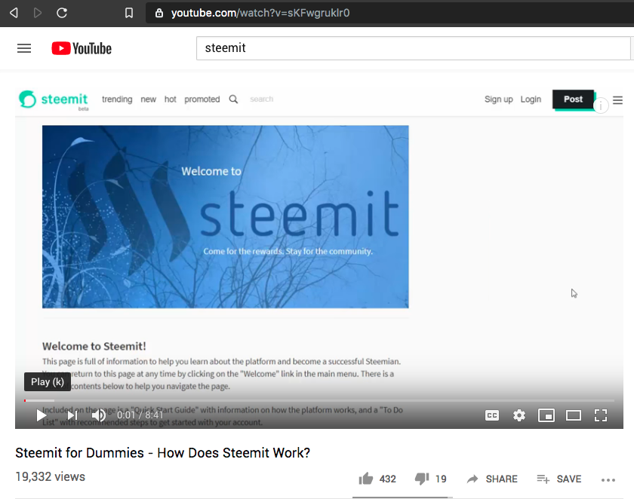This screenshot has width=634, height=499.
Task: Open the YouTube hamburger guide menu
Action: coord(24,48)
